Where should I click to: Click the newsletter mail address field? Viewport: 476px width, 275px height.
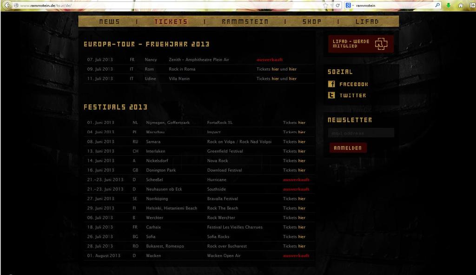coord(361,133)
